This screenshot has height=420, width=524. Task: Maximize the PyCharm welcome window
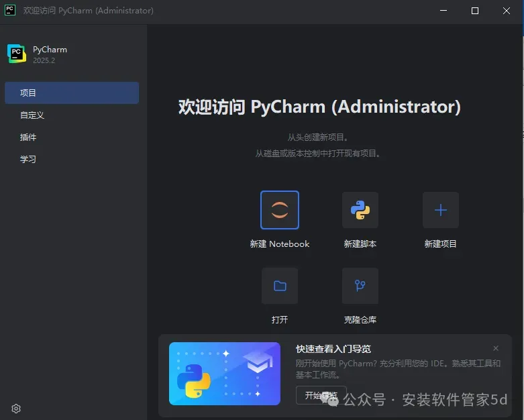(x=475, y=11)
